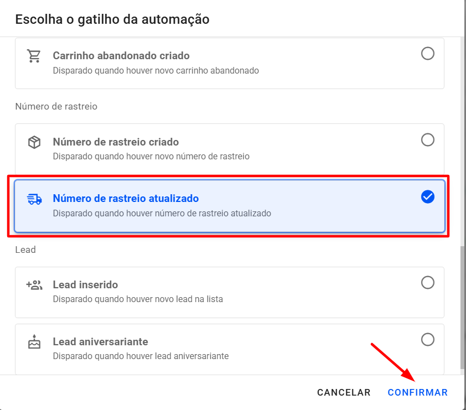Image resolution: width=466 pixels, height=410 pixels.
Task: Choose the Lead inserido radio button
Action: click(x=428, y=283)
